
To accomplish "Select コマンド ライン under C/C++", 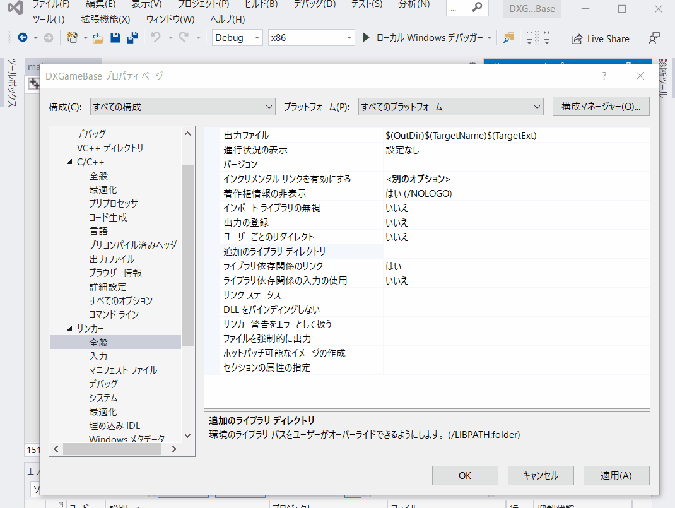I will coord(114,315).
